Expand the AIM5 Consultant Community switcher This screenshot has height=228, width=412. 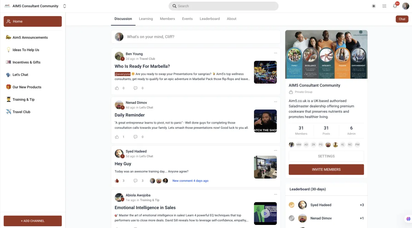point(65,6)
